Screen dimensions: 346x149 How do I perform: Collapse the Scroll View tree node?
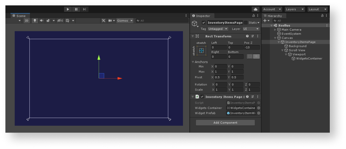tap(283, 50)
